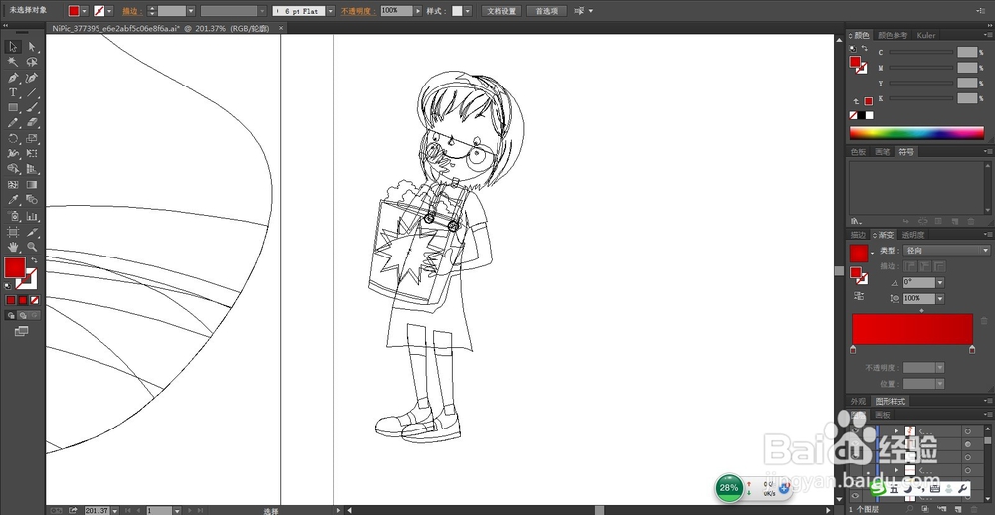Select the Scale tool
The height and width of the screenshot is (515, 995).
[32, 138]
